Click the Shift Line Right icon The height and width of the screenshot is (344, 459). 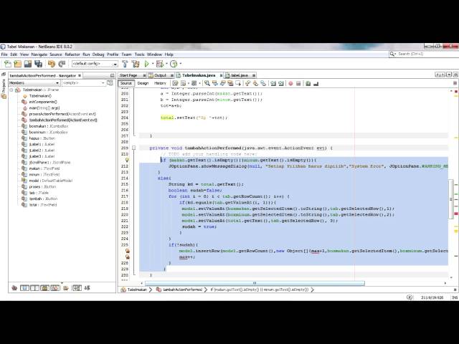click(x=281, y=83)
